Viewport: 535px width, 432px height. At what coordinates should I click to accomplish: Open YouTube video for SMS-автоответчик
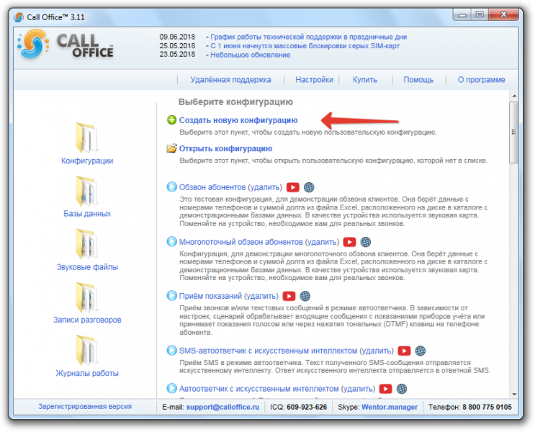coord(404,351)
